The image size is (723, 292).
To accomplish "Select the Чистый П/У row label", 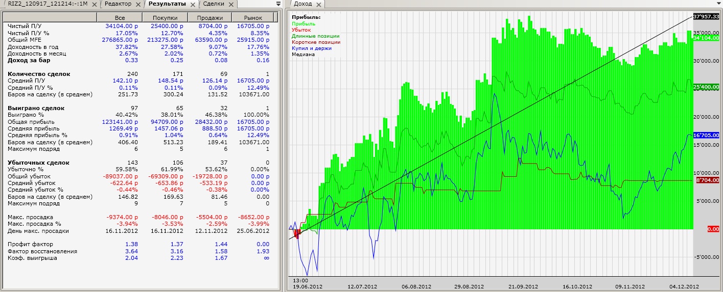I will (24, 25).
